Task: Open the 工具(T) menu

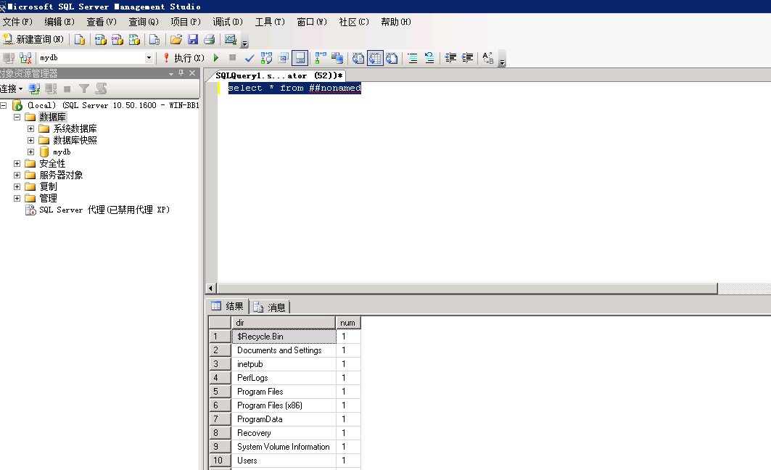Action: point(270,22)
